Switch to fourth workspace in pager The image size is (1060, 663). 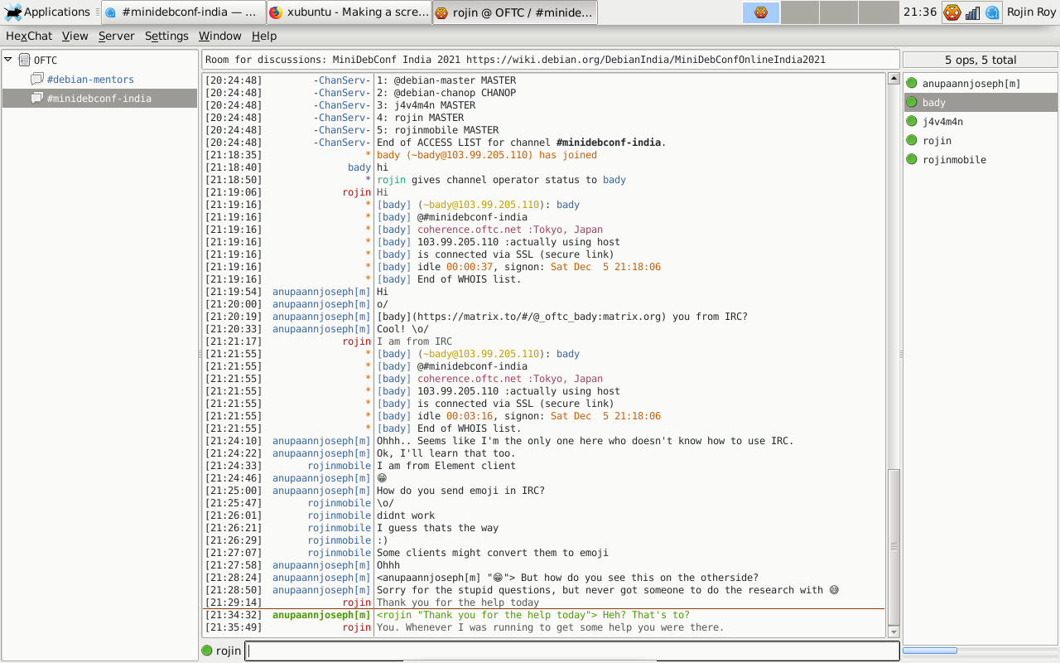tap(877, 12)
